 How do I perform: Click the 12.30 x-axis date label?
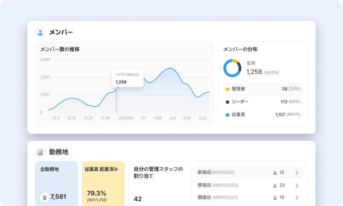pyautogui.click(x=105, y=118)
